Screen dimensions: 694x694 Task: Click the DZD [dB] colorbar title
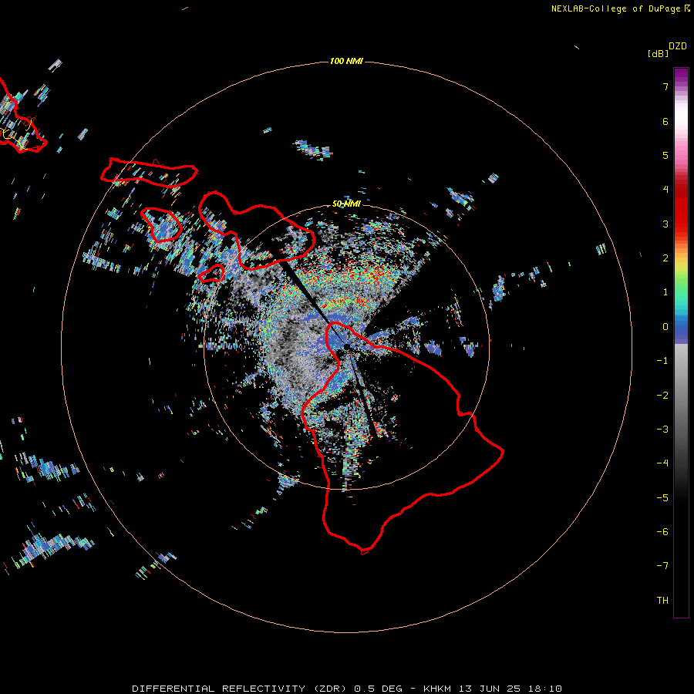667,49
